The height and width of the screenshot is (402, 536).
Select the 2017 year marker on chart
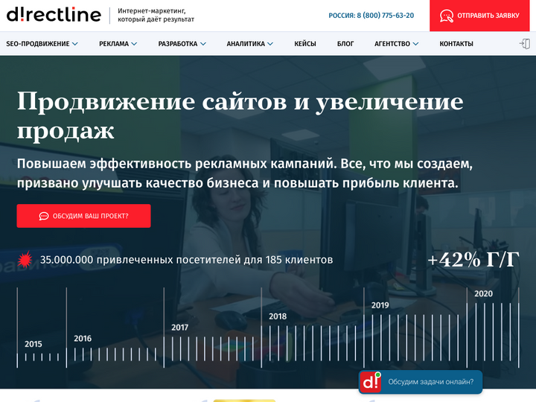click(180, 328)
